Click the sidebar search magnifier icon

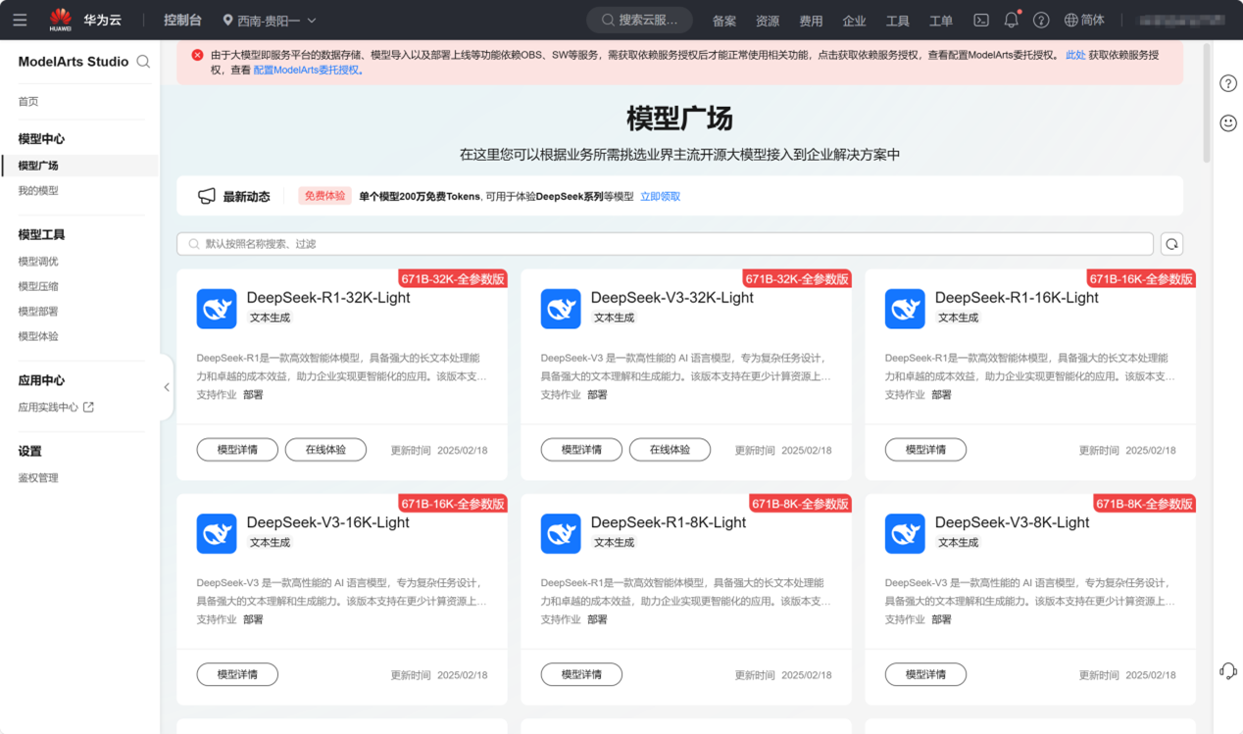pos(143,62)
